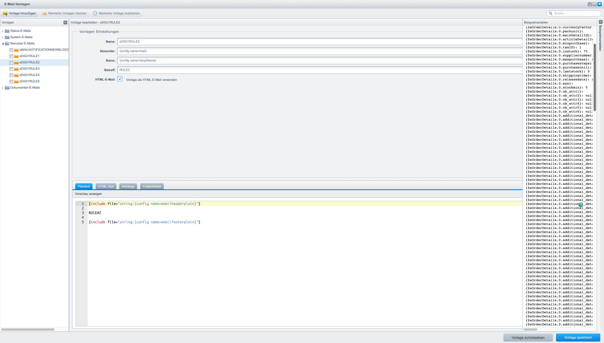Switch to the HTML-Text tab
This screenshot has width=604, height=343.
click(x=106, y=186)
